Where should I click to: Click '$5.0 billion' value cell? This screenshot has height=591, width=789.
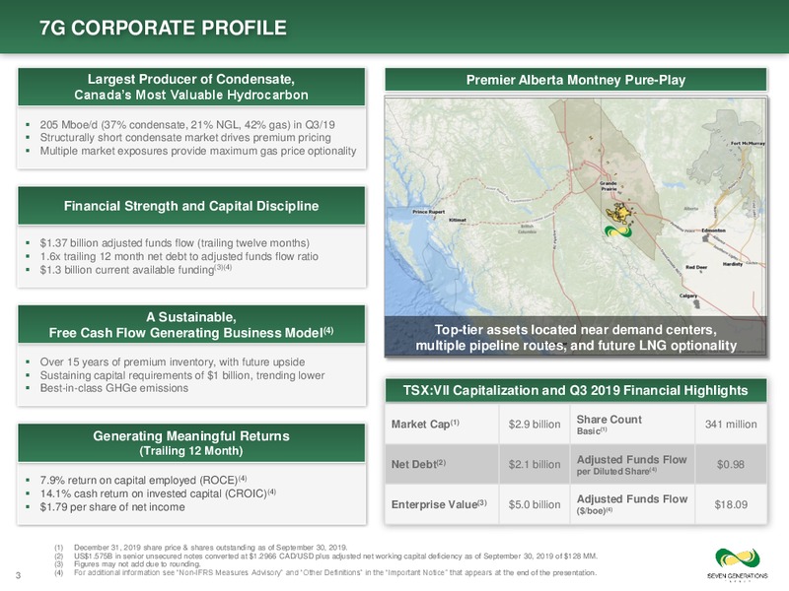[x=535, y=504]
